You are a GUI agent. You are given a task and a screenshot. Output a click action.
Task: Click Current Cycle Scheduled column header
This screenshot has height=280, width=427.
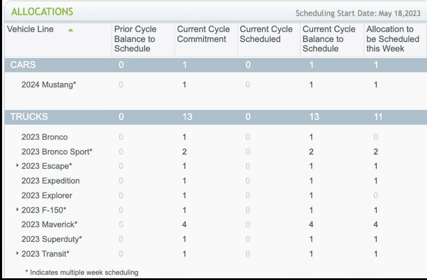[x=266, y=34]
